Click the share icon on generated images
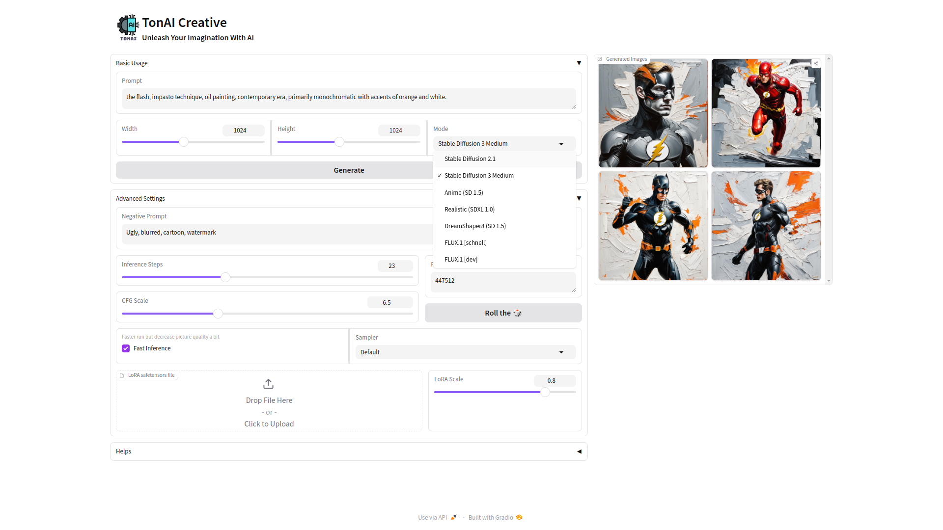 816,63
